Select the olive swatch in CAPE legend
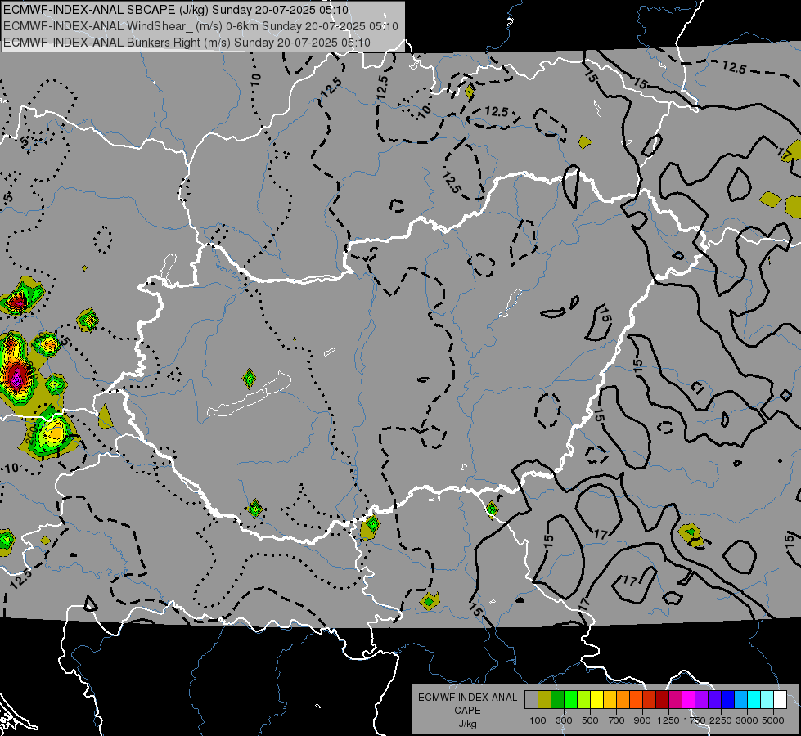The image size is (801, 736). (x=545, y=700)
